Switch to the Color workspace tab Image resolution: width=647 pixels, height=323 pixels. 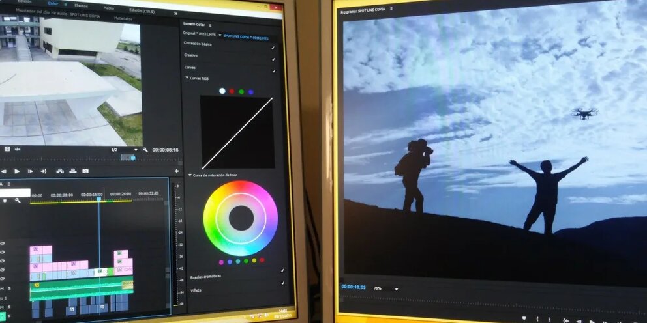coord(53,4)
